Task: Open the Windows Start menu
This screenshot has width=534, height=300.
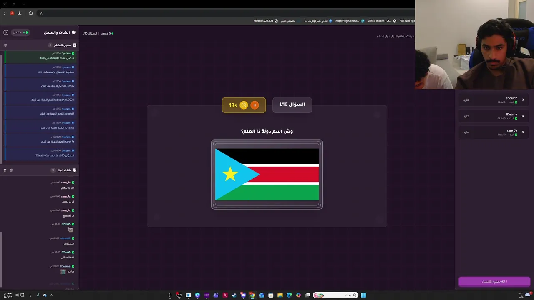Action: pyautogui.click(x=363, y=295)
